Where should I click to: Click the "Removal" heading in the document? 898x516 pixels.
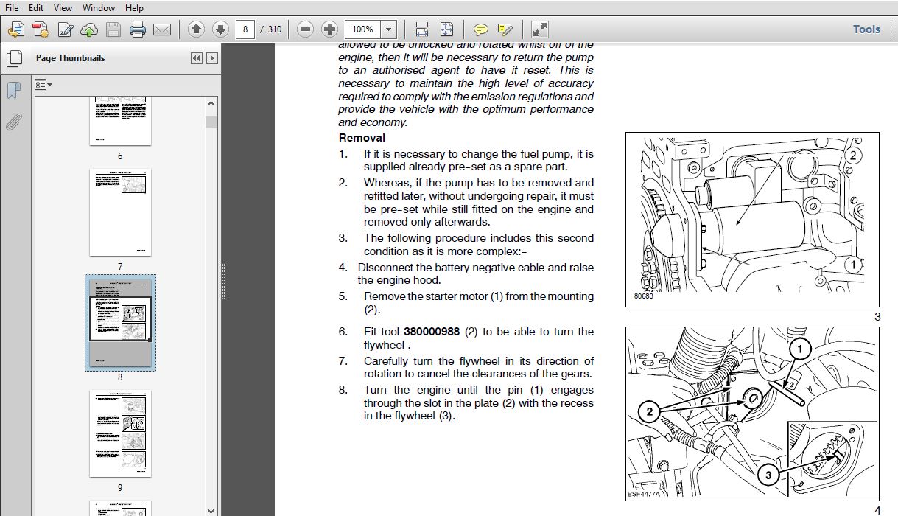[x=362, y=138]
